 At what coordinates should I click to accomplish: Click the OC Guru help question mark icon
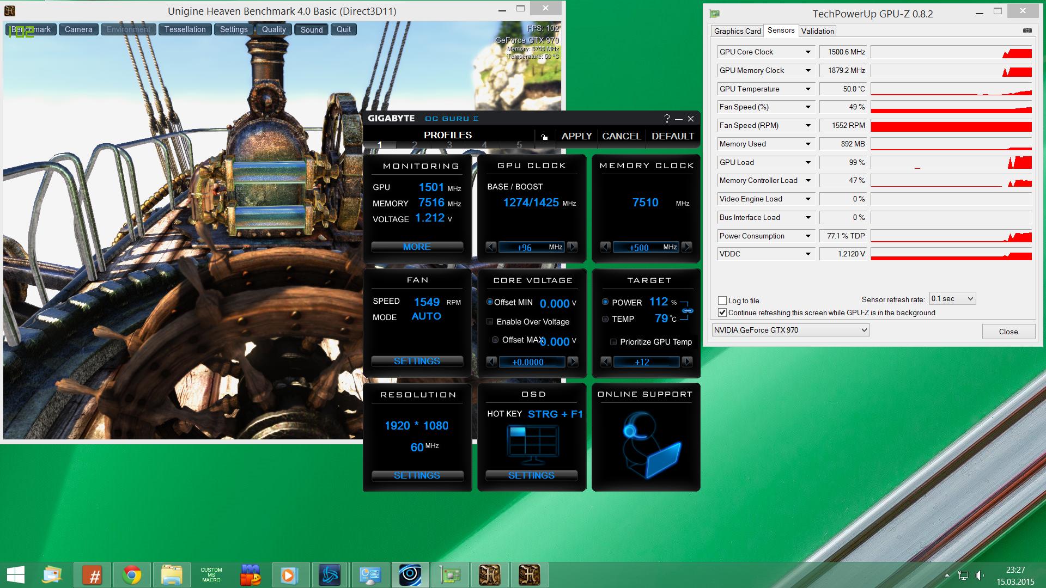(667, 119)
